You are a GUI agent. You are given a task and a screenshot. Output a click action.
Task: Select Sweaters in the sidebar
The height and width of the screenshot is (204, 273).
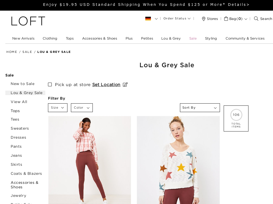click(20, 128)
